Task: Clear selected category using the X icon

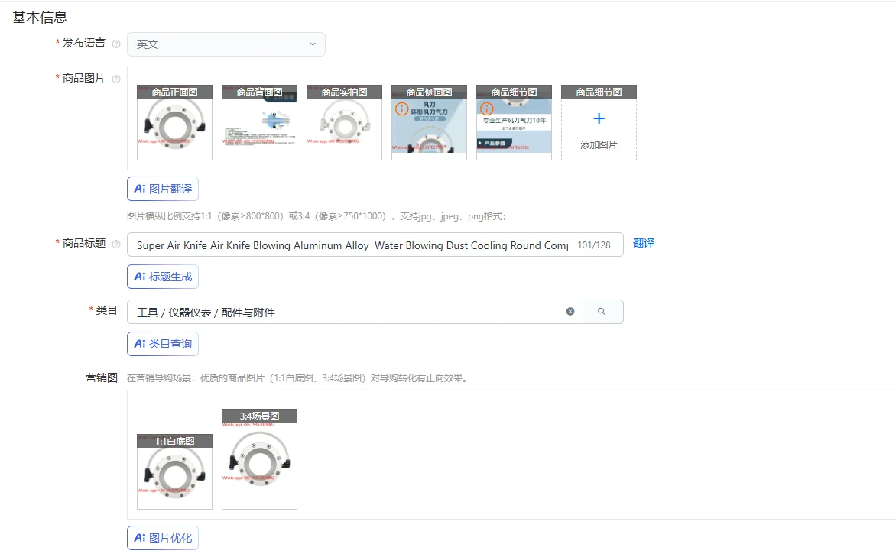Action: [570, 311]
